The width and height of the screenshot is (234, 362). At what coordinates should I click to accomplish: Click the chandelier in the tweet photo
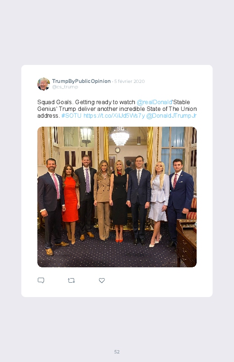[x=120, y=136]
